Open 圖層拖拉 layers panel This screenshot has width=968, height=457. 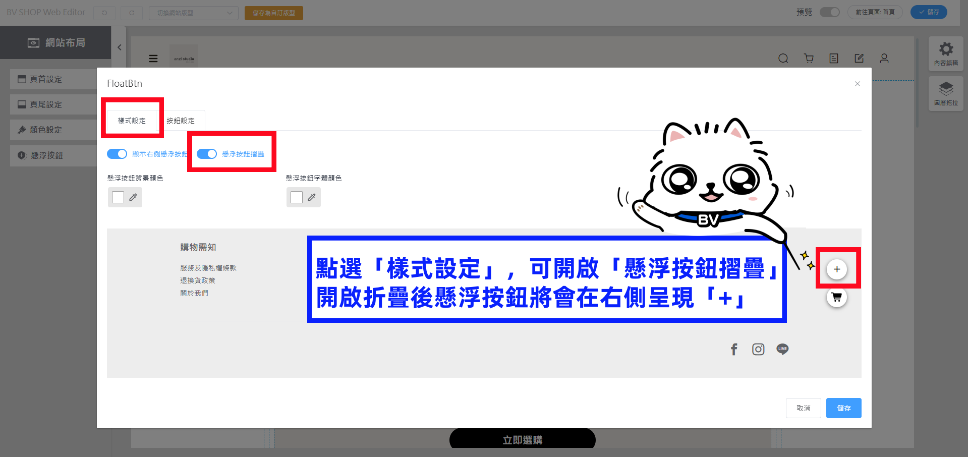click(946, 93)
